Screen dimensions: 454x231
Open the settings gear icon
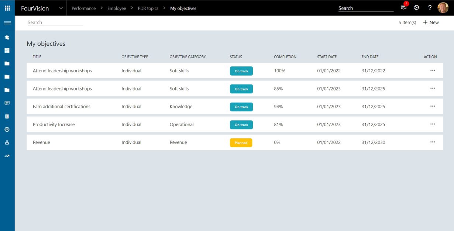click(417, 7)
